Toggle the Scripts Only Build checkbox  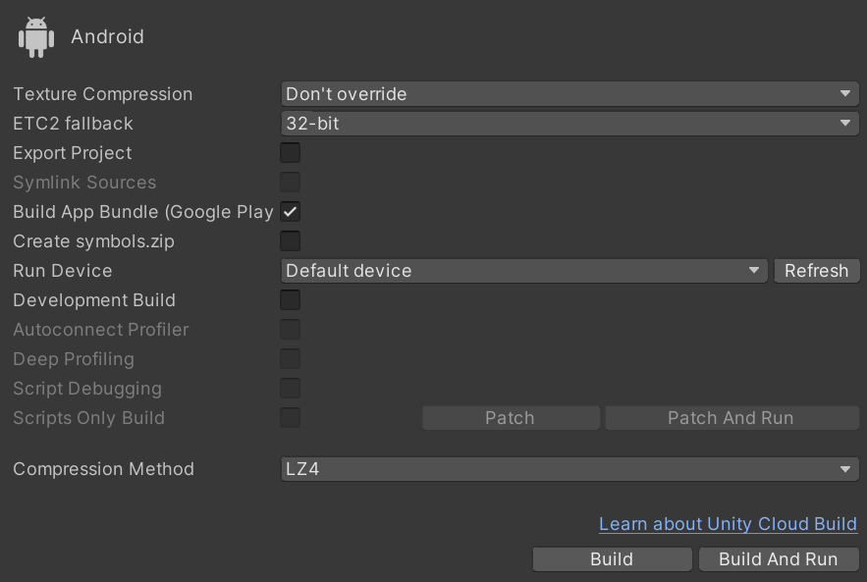pos(291,418)
